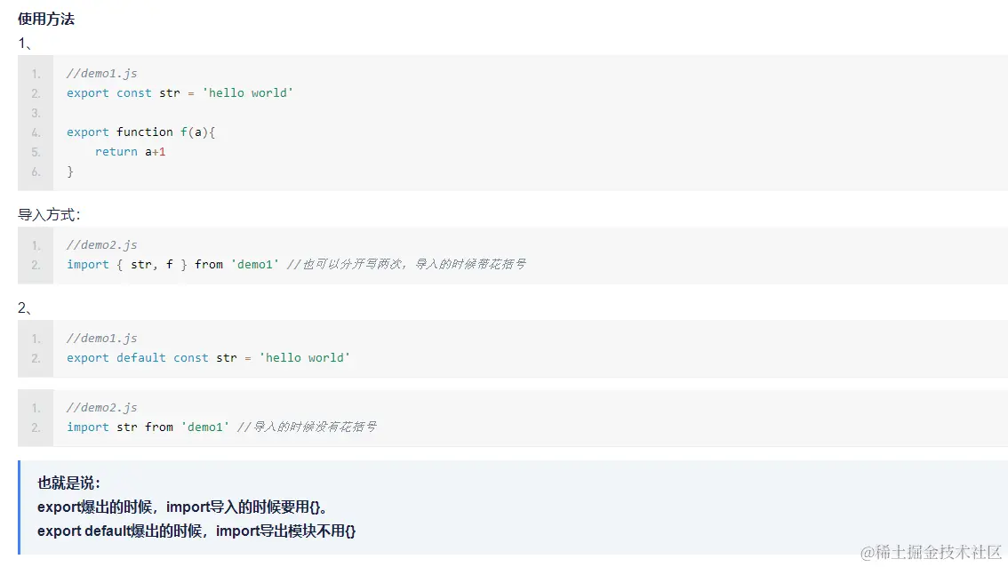Viewport: 1008px width, 567px height.
Task: Click the numbered marker 2、
Action: 25,307
